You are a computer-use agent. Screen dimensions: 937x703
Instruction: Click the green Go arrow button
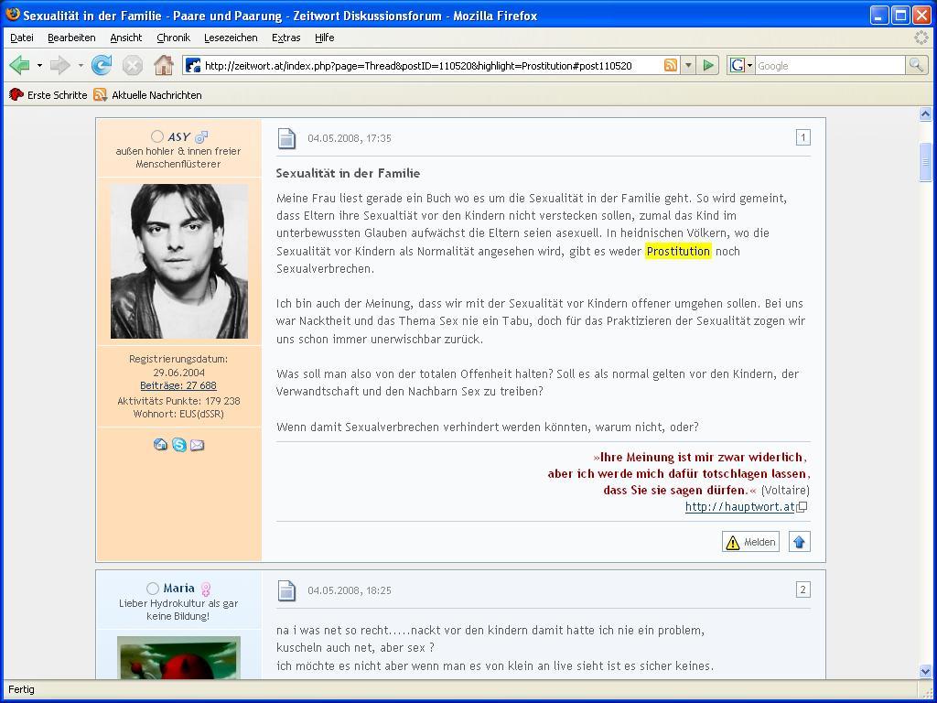pyautogui.click(x=709, y=65)
